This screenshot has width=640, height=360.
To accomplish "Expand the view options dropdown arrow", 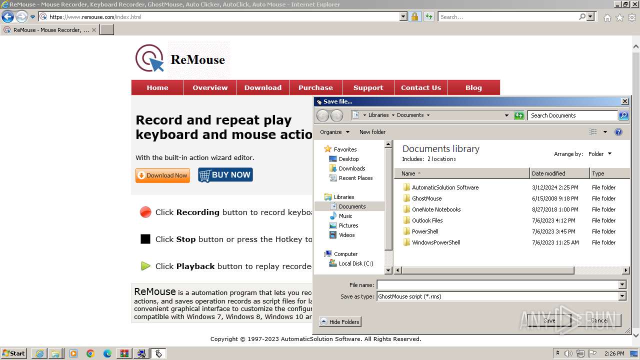I will [x=605, y=132].
